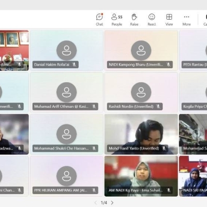Open the React emoji options
Image resolution: width=207 pixels, height=207 pixels.
pyautogui.click(x=152, y=20)
